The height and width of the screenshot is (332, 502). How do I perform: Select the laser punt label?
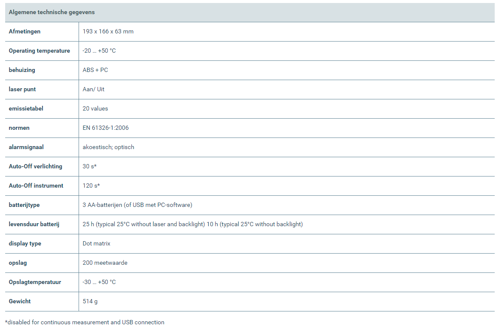click(x=22, y=90)
